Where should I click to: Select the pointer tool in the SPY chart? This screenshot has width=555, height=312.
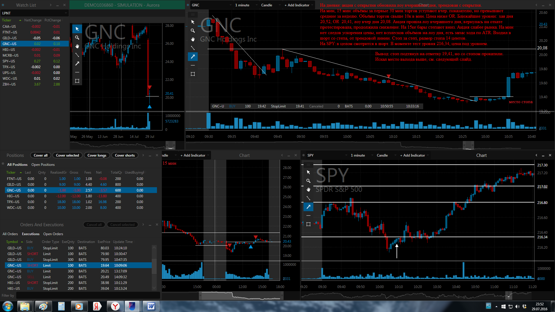pos(308,172)
